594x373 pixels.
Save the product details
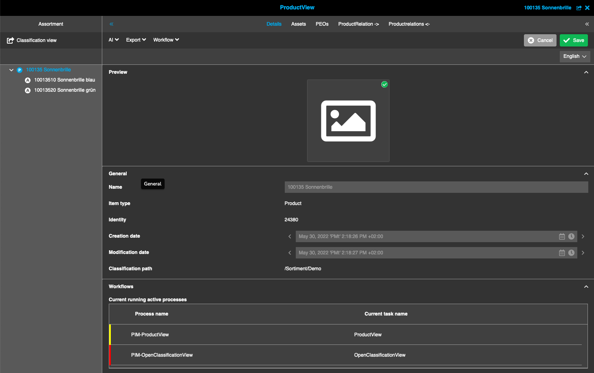click(x=574, y=40)
